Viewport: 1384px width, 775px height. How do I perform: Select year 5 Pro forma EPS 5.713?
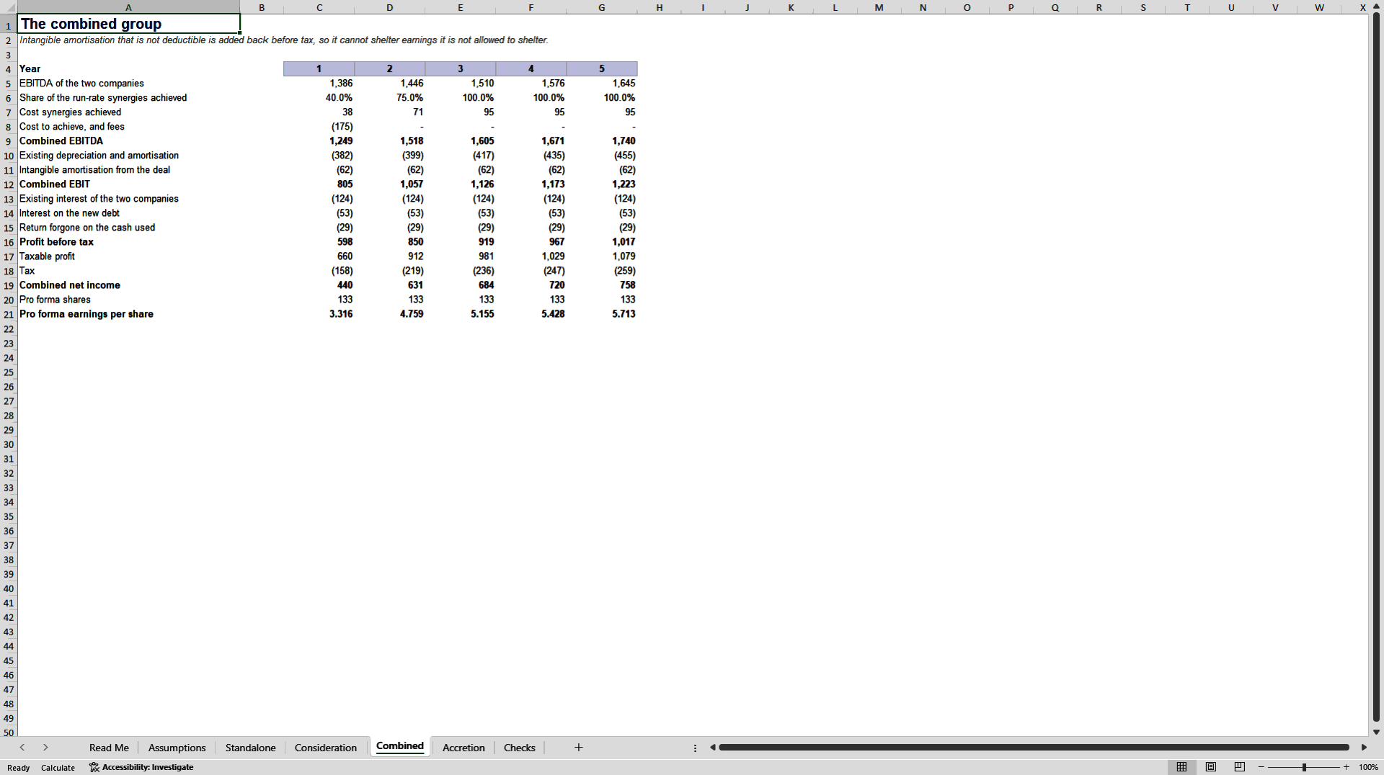point(601,314)
